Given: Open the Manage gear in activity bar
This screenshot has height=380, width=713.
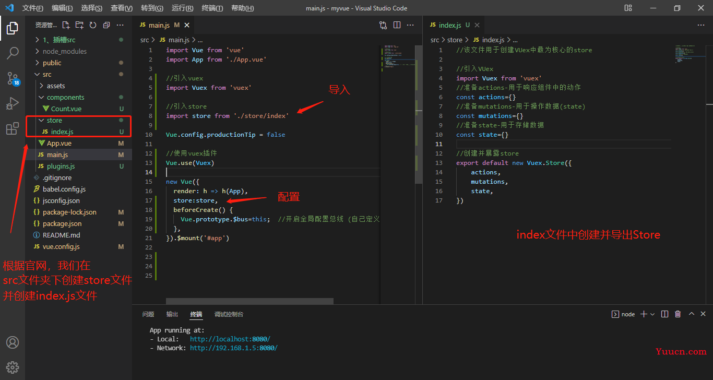Looking at the screenshot, I should [x=13, y=367].
